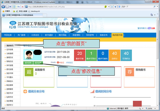Viewport: 160px width, 111px height.
Task: Open 预约信息 in the sidebar
Action: tap(10, 65)
